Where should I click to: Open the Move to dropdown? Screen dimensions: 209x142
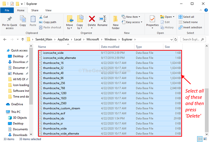point(70,22)
